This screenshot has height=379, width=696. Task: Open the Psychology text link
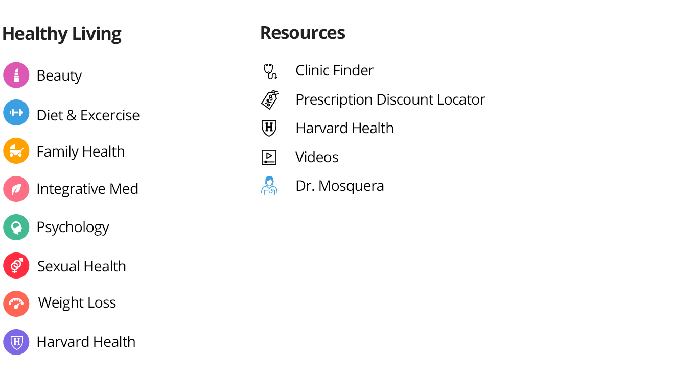tap(73, 227)
